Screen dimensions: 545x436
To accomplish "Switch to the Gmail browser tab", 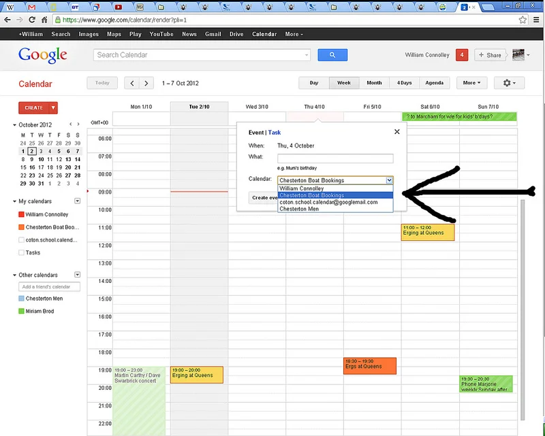I will [31, 7].
